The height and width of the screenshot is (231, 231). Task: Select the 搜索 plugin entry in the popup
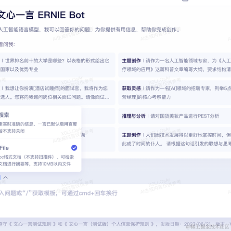(40, 123)
